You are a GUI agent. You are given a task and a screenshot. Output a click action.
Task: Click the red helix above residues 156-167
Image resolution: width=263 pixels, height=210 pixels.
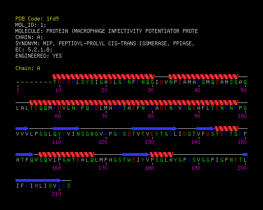(x=67, y=154)
